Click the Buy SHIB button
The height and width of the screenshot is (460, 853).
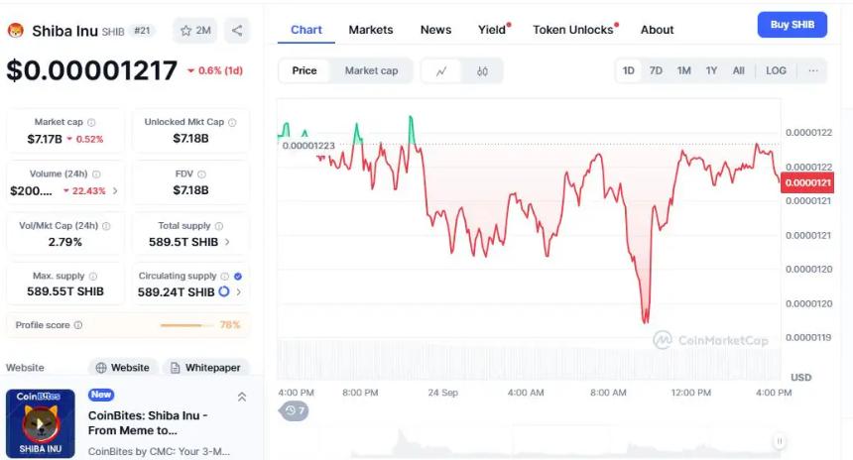[x=792, y=25]
